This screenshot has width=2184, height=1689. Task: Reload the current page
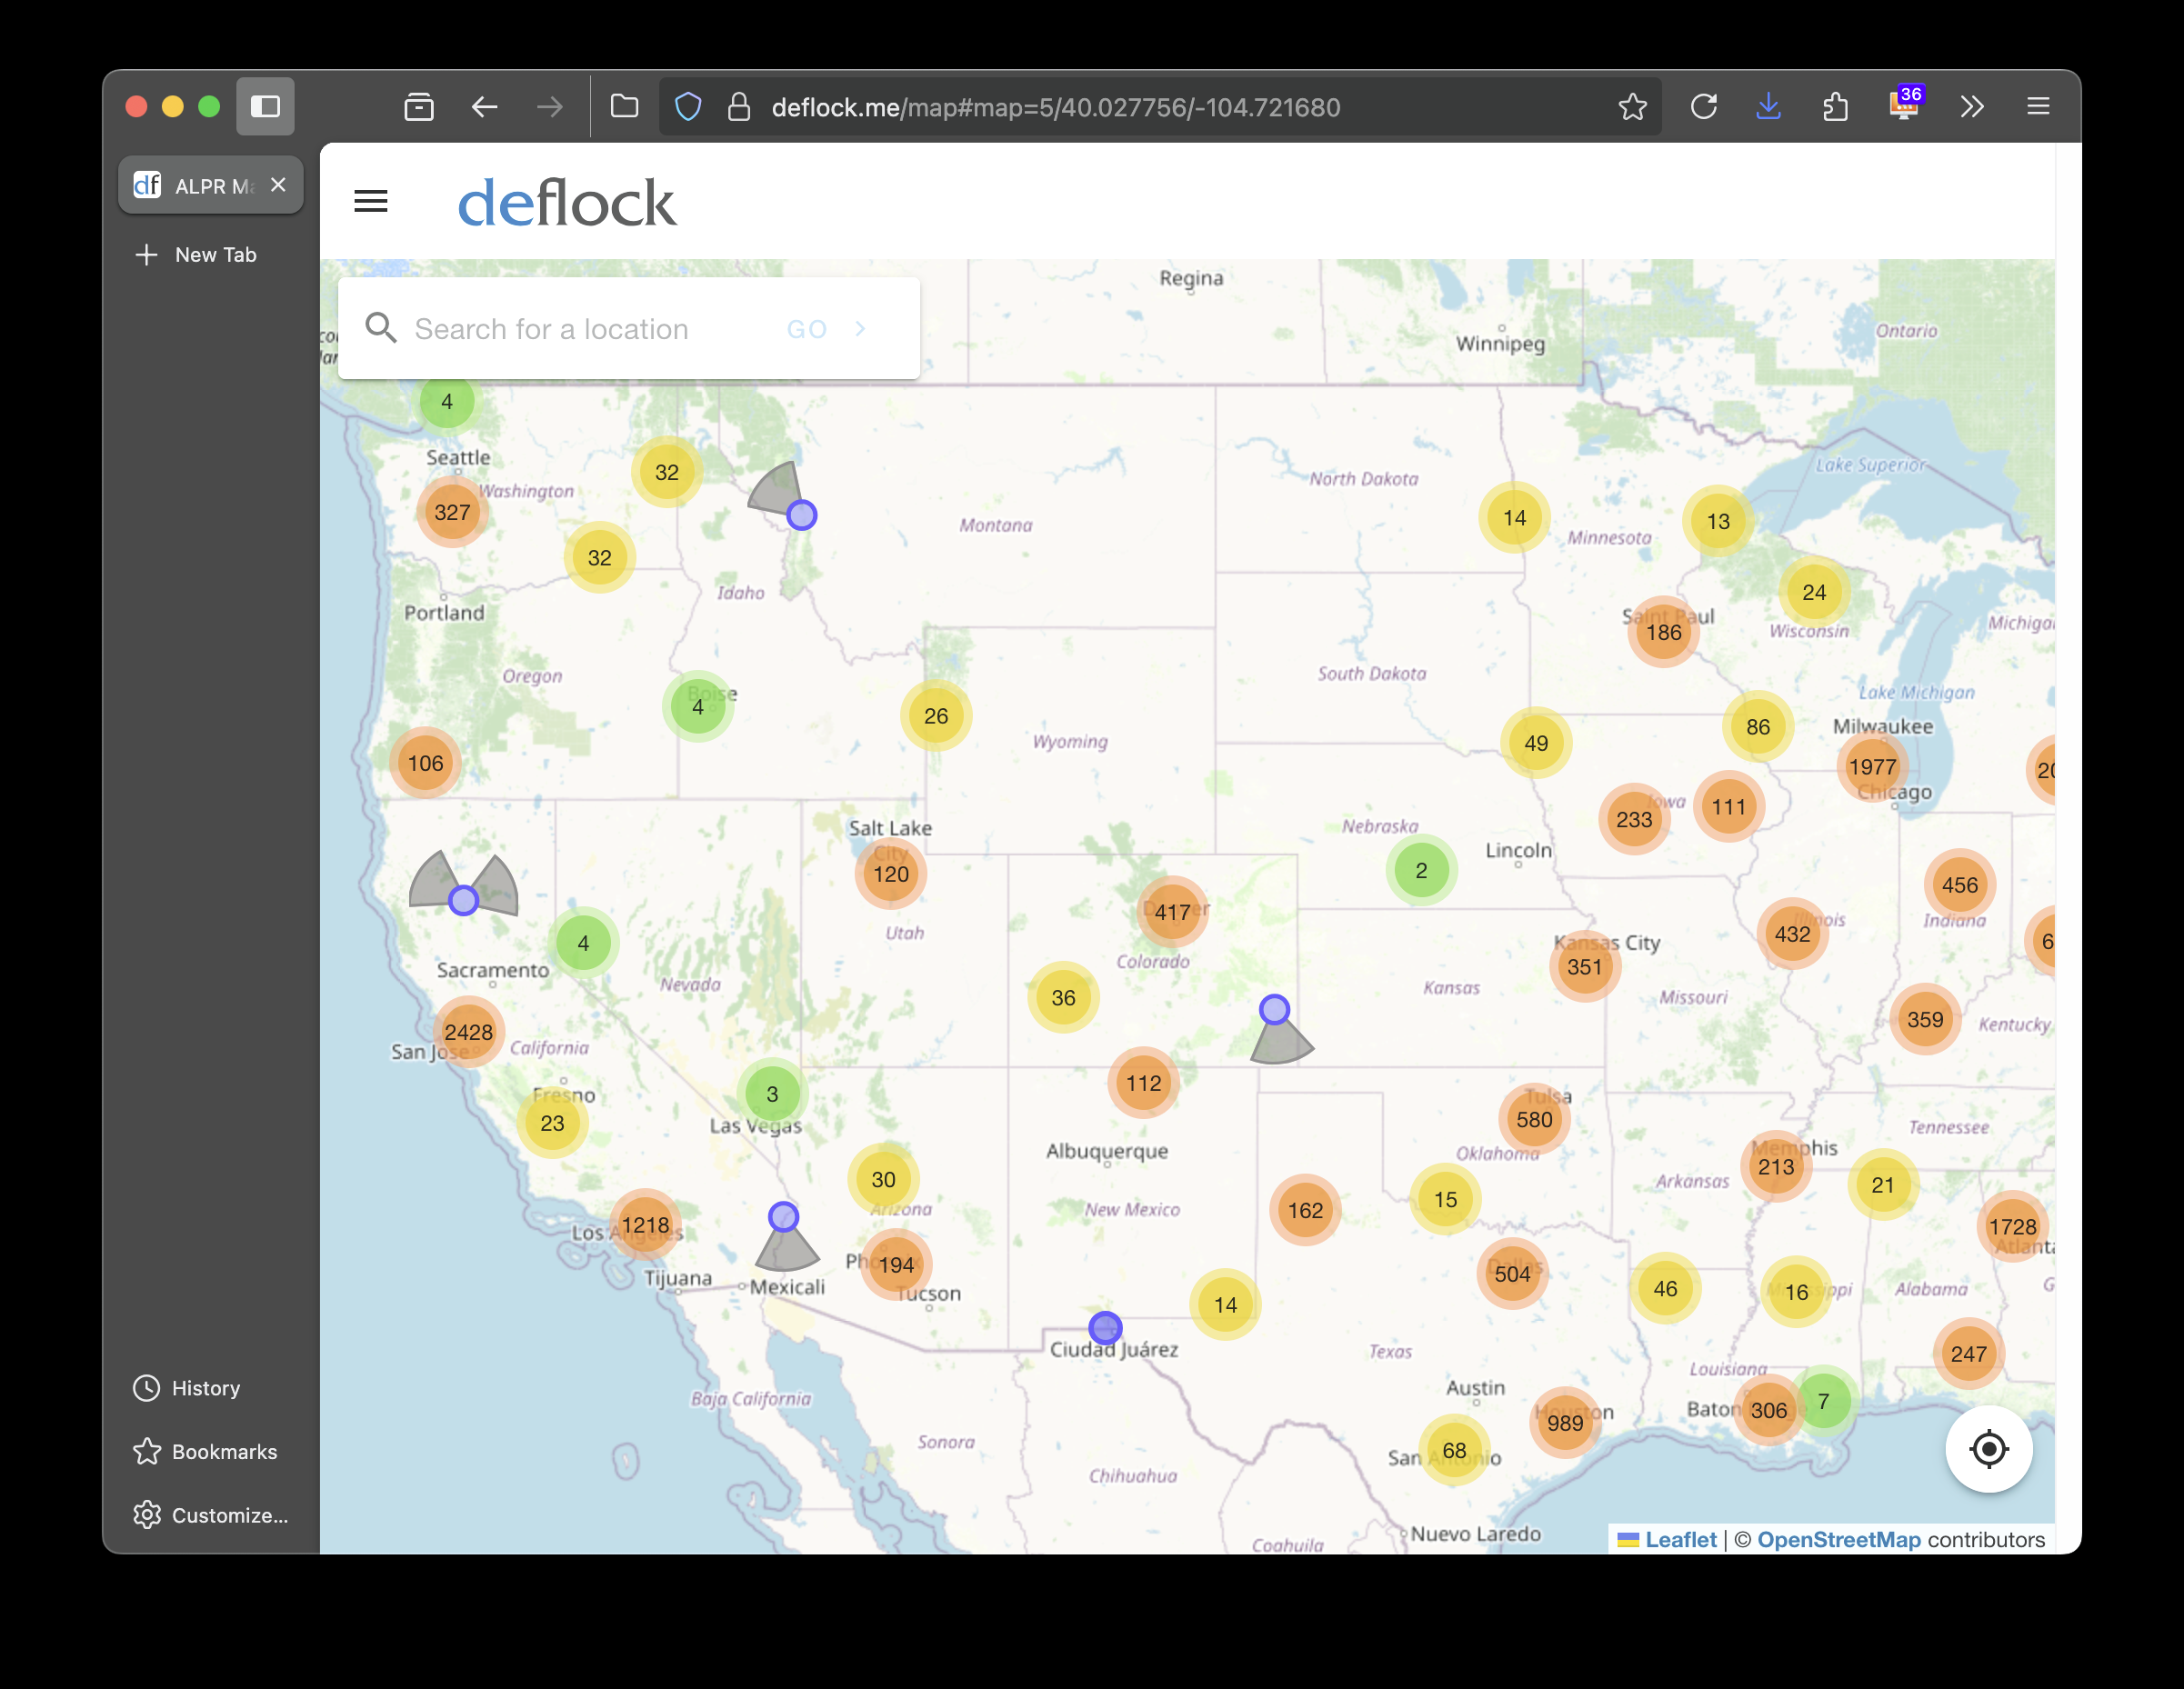pyautogui.click(x=1703, y=107)
